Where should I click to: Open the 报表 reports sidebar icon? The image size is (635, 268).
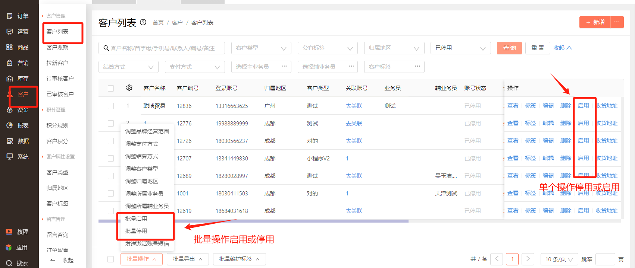(x=10, y=125)
